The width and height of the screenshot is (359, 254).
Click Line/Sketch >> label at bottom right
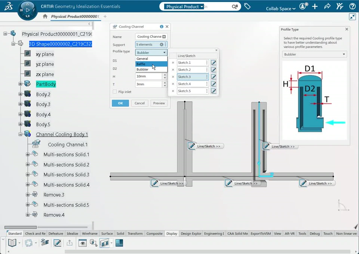[x=320, y=183]
